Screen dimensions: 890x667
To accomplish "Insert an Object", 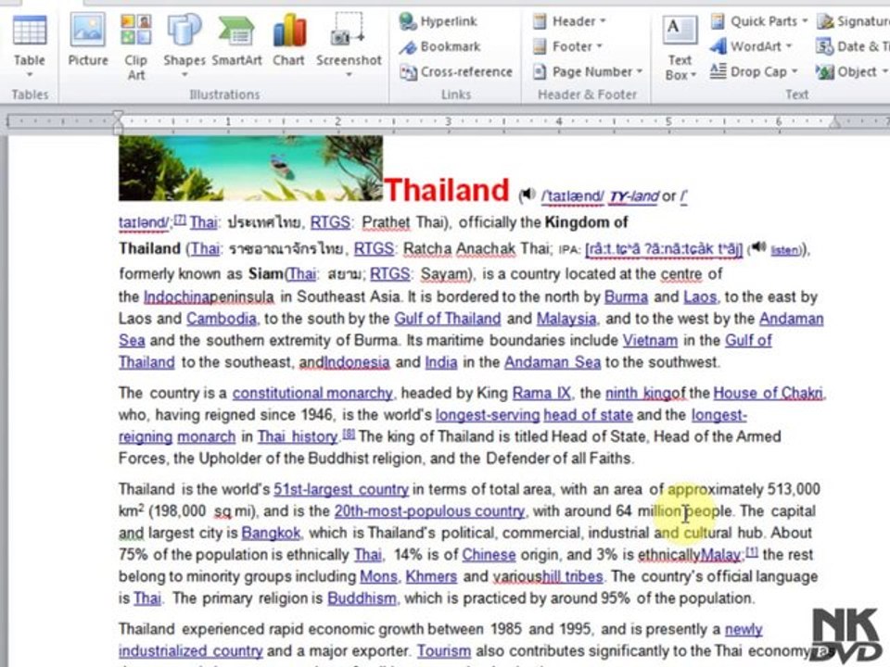I will click(851, 72).
